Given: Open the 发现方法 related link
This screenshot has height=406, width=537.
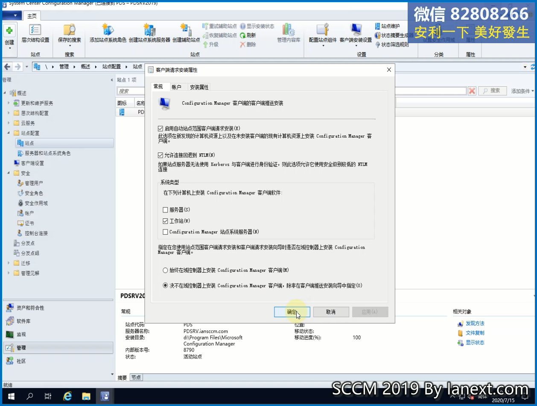Looking at the screenshot, I should pos(475,324).
